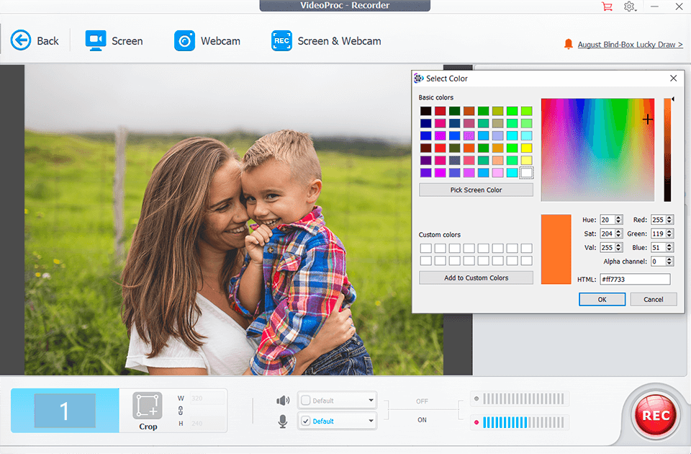Click the HTML hex color field
691x454 pixels.
pos(634,279)
